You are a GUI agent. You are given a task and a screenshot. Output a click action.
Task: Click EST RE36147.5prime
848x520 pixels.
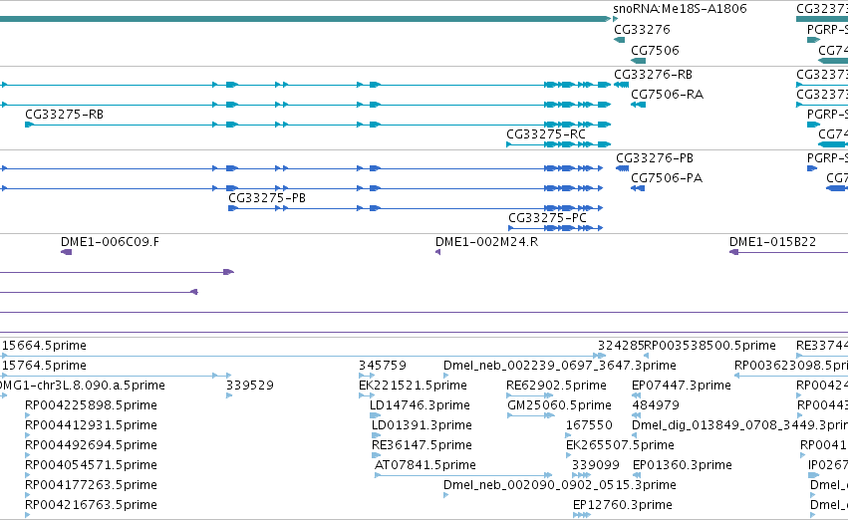(x=422, y=445)
